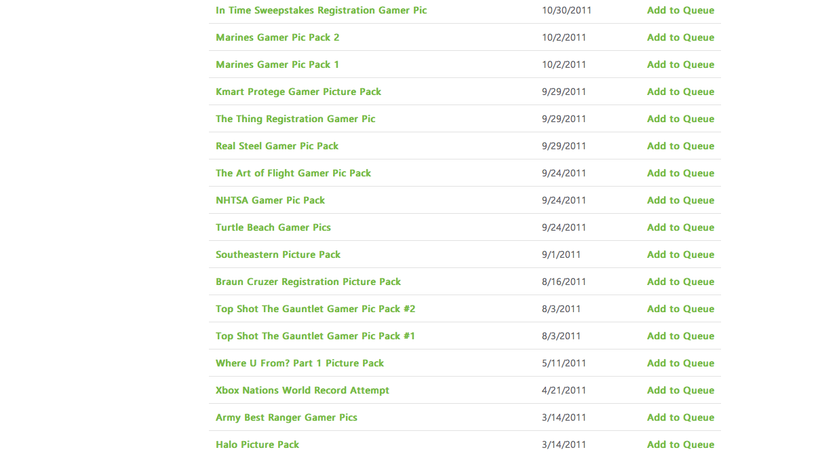
Task: Add Real Steel Gamer Pic Pack to queue
Action: 680,146
